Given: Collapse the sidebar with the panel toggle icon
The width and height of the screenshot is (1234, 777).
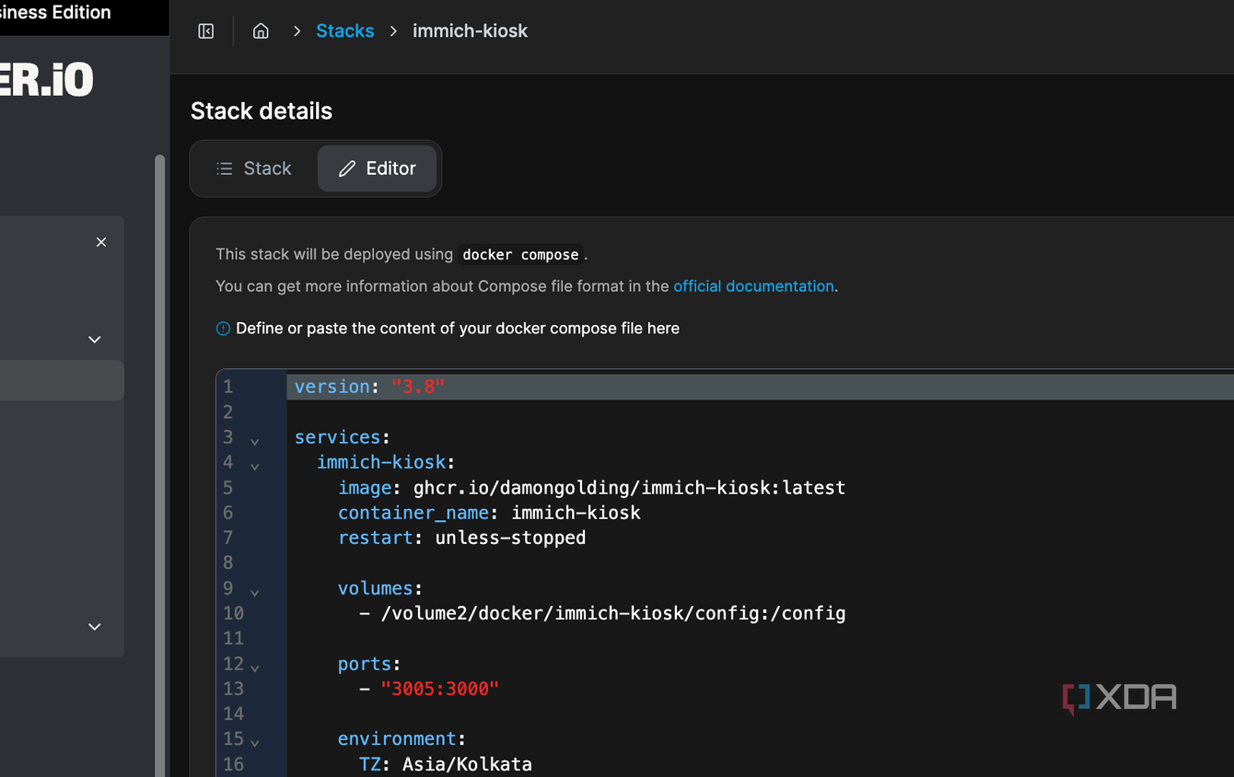Looking at the screenshot, I should [206, 31].
